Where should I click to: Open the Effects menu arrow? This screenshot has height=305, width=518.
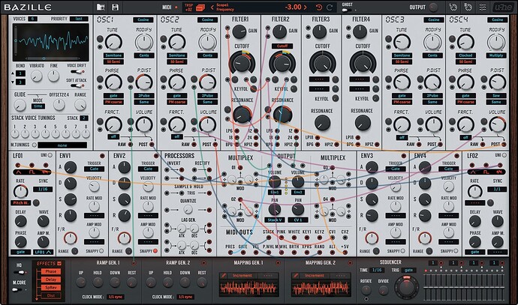[x=59, y=263]
